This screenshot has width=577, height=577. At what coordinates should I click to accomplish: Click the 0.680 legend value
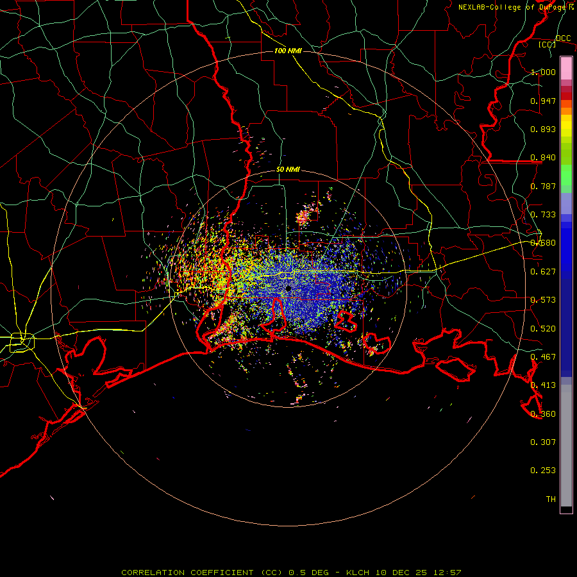pos(543,243)
